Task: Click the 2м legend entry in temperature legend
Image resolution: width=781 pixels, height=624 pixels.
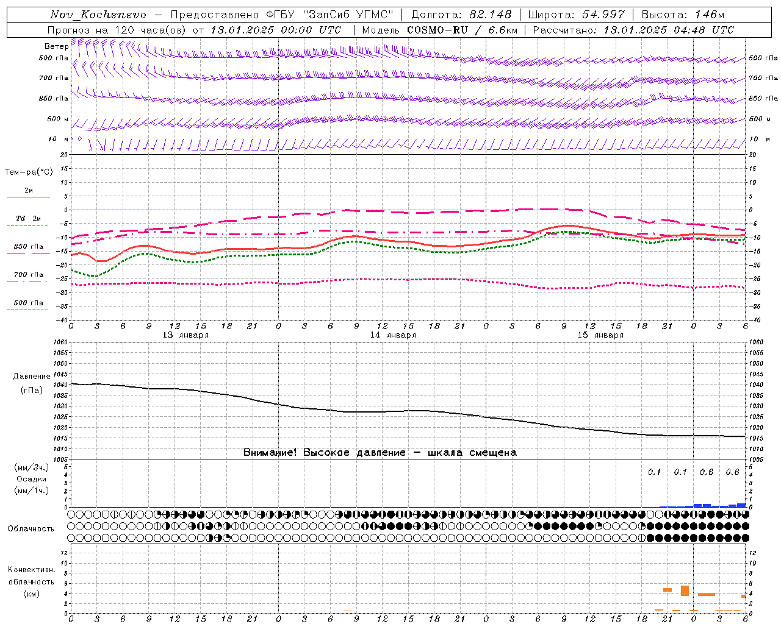Action: [29, 191]
